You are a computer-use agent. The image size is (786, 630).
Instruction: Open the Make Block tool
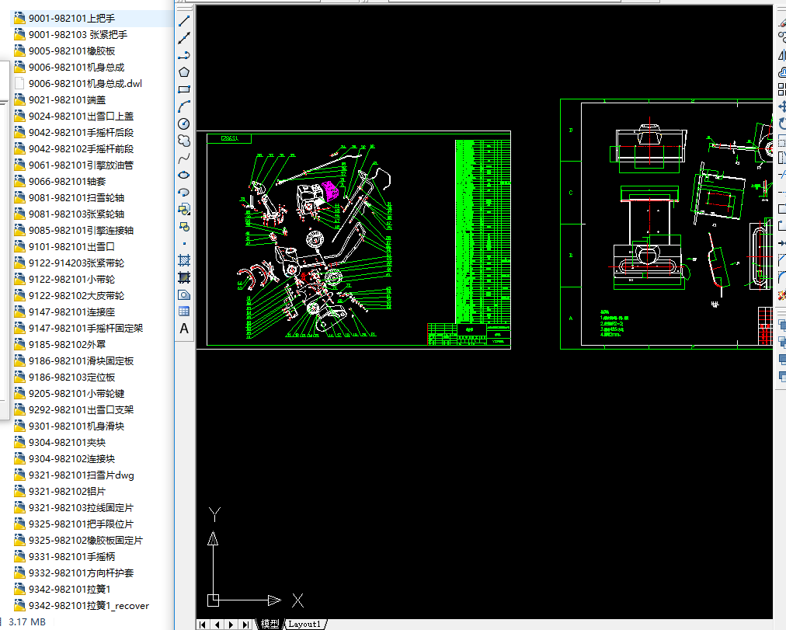click(184, 227)
